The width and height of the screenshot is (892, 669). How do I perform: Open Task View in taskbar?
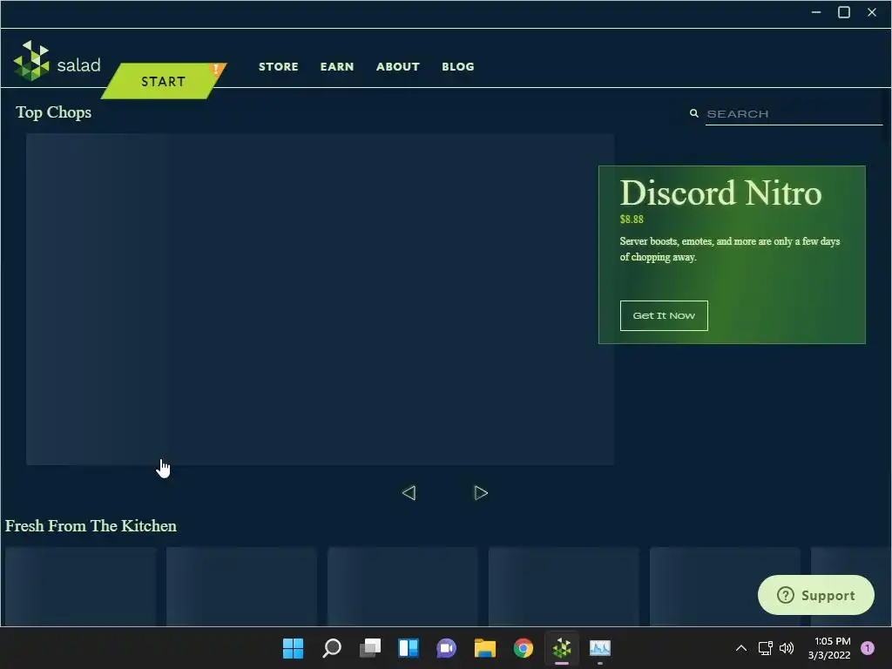coord(369,648)
